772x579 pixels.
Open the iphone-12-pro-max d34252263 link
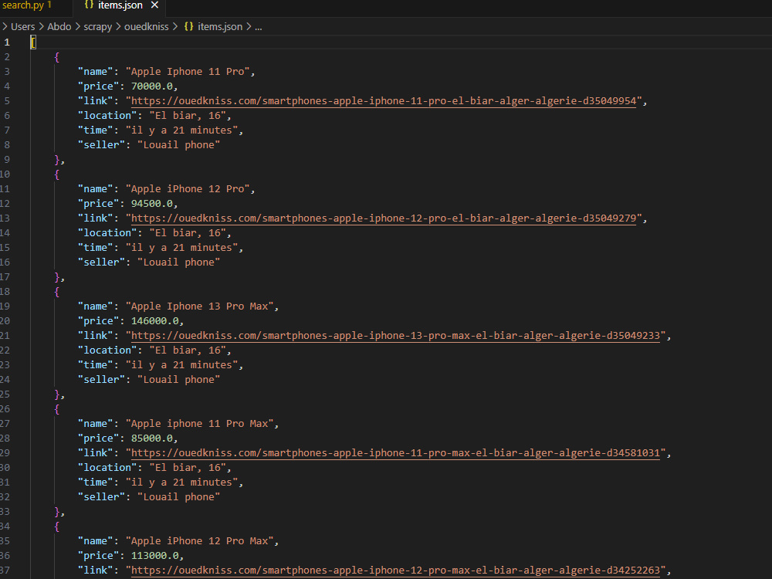[395, 571]
